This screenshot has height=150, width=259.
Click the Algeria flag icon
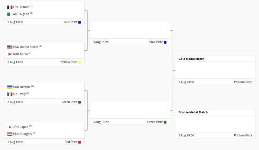click(10, 14)
